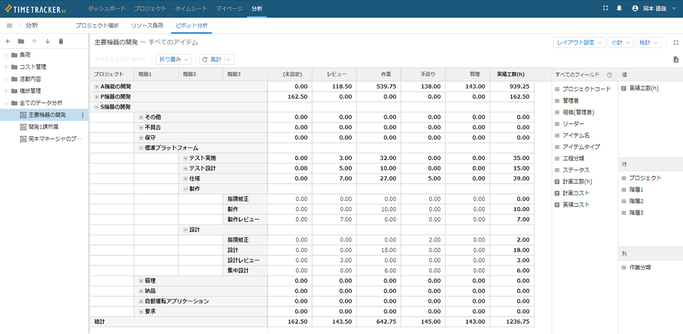Open the 折り畳み dropdown
Image resolution: width=683 pixels, height=334 pixels.
click(x=174, y=60)
